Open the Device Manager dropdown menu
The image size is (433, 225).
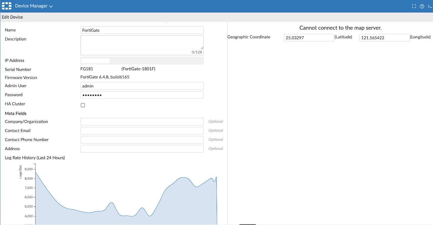[34, 6]
